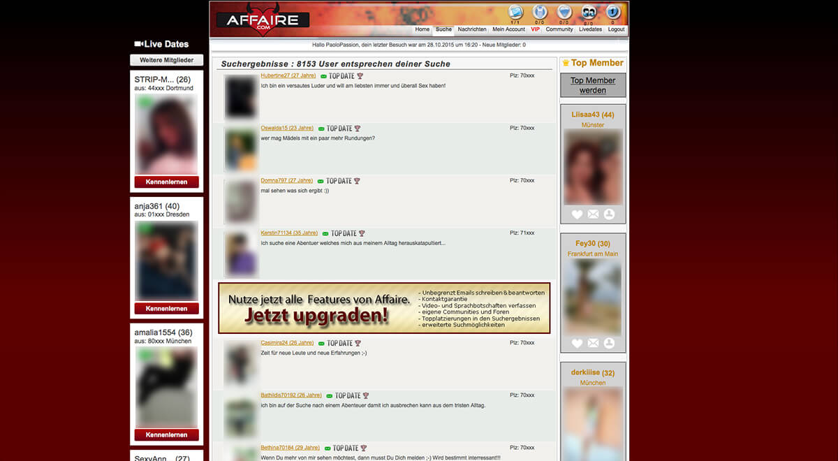Open the Kerstin71134 (35 Jahre) profile link
This screenshot has width=838, height=461.
[x=289, y=233]
